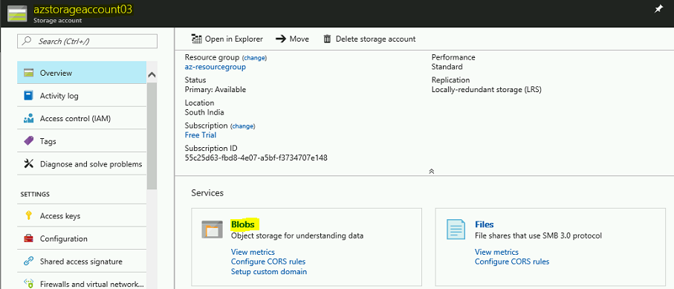Click the sidebar scroll up arrow
This screenshot has width=674, height=289.
pos(152,75)
